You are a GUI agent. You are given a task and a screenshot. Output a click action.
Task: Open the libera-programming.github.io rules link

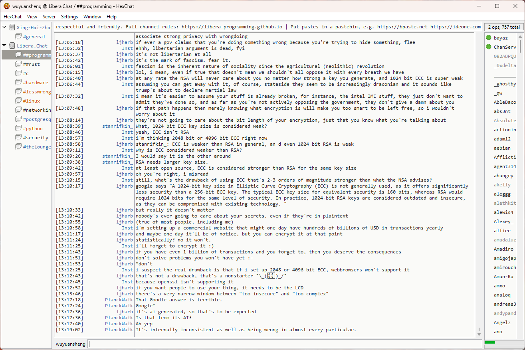(x=232, y=27)
